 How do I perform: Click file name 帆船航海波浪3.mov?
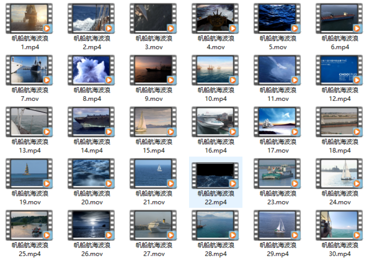point(154,43)
